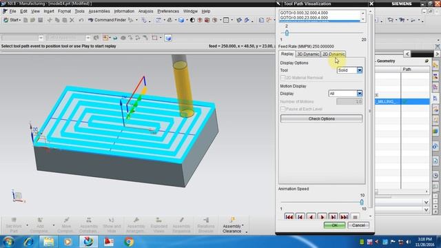Step to next operation in replay
The height and width of the screenshot is (248, 441).
point(333,217)
